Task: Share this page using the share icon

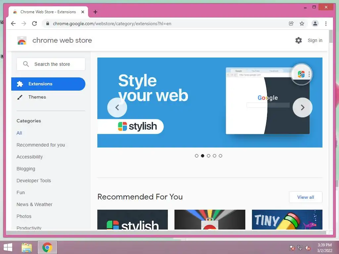Action: 291,23
